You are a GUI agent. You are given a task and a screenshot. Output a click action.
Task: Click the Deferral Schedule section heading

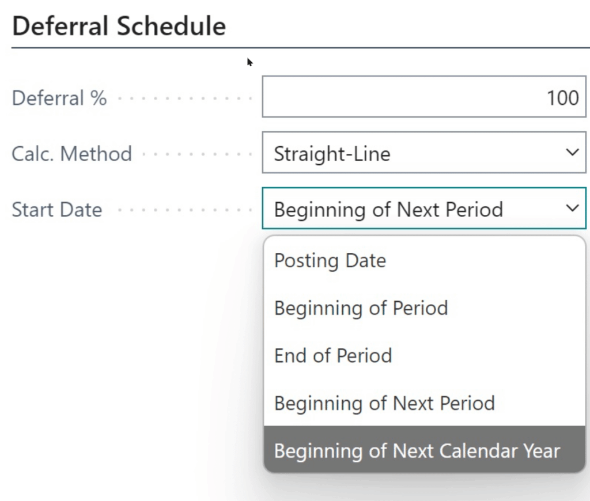coord(119,26)
